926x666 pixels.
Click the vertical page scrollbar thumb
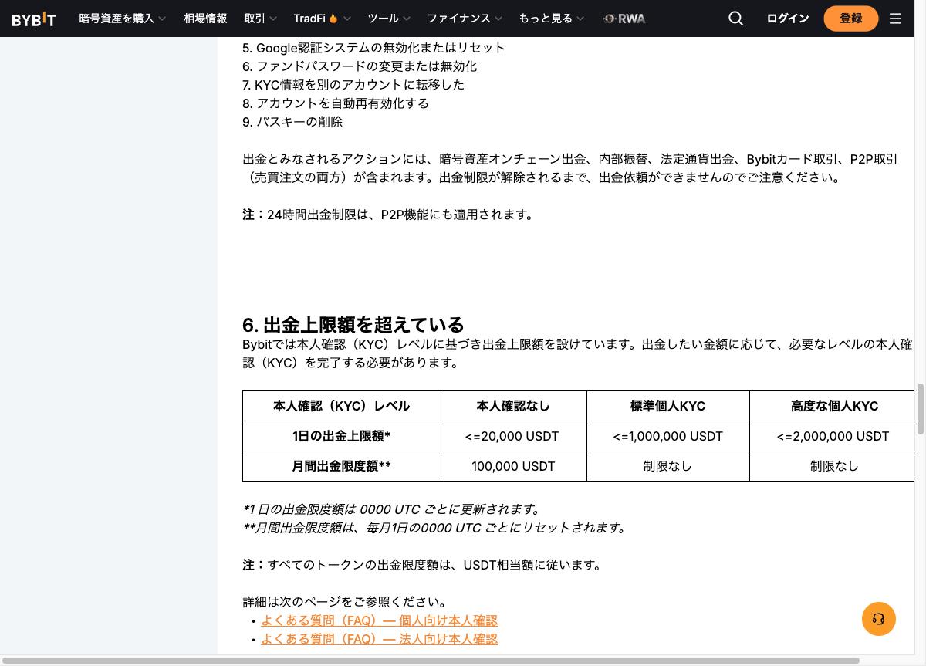click(x=920, y=409)
